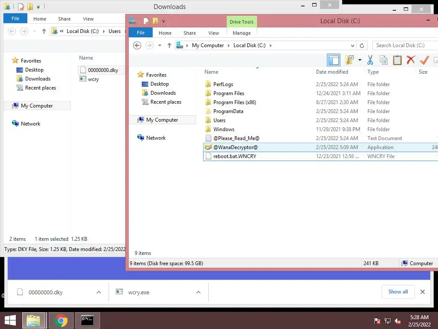Click Show all downloads button

[x=398, y=291]
